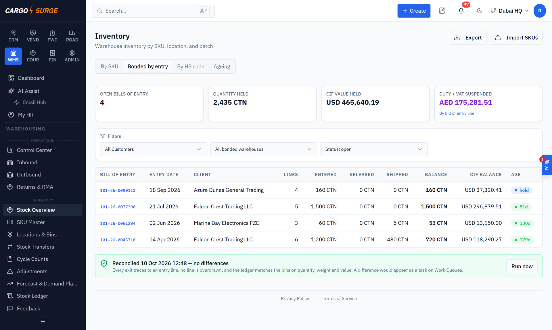Click the Export button
The width and height of the screenshot is (552, 330).
pyautogui.click(x=467, y=38)
